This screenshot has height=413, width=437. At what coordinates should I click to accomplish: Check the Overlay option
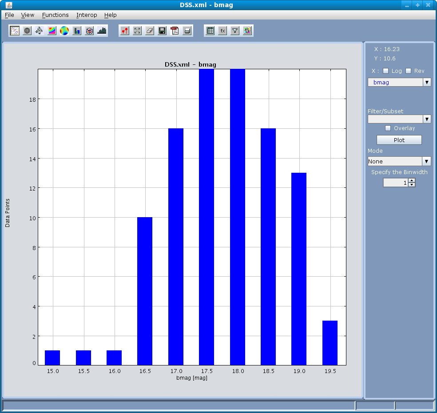tap(388, 128)
